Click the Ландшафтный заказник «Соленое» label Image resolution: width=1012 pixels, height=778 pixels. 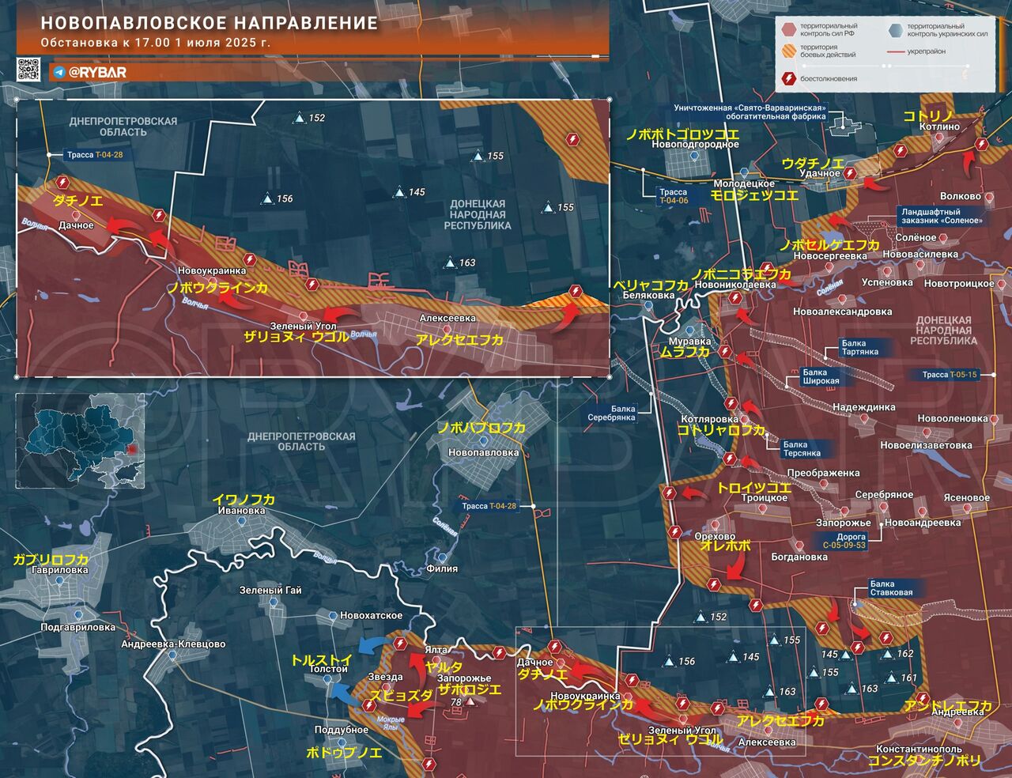(x=942, y=216)
